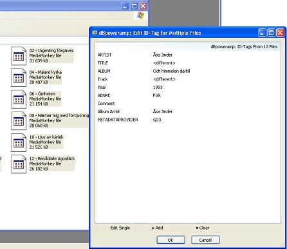The image size is (287, 249).
Task: Click the file icon for 12 - Benådade ögonblick
Action: pos(19,164)
